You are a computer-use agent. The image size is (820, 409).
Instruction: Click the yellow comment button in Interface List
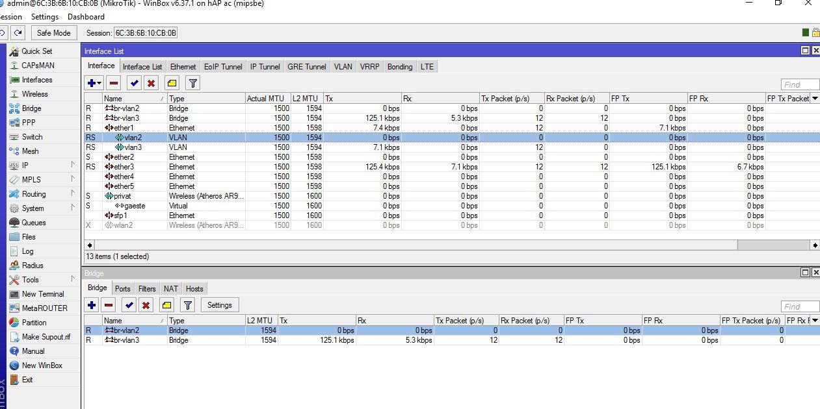(x=172, y=83)
